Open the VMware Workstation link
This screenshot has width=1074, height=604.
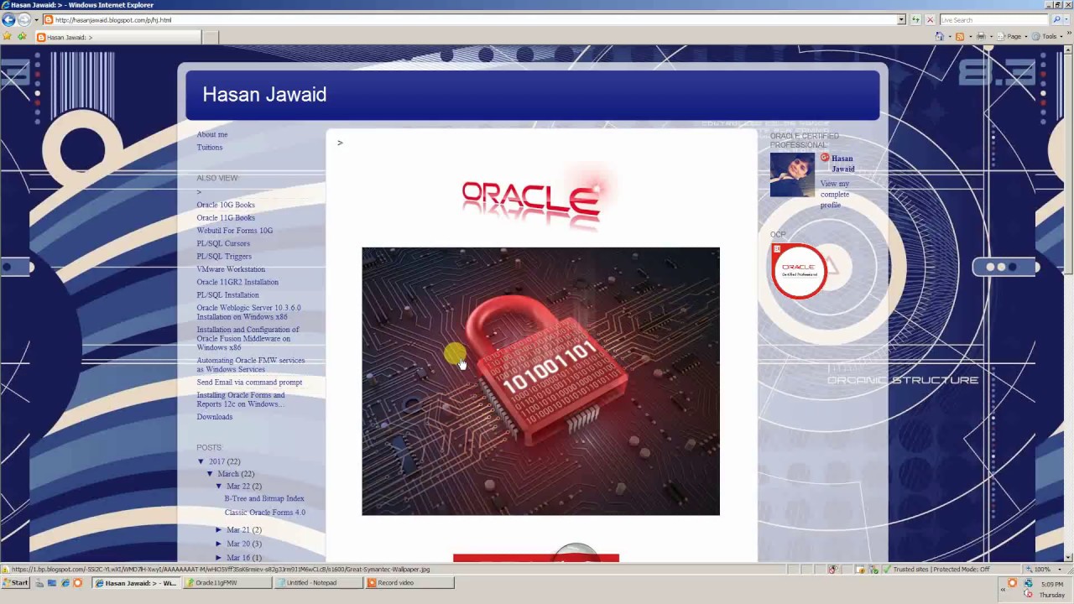tap(231, 269)
